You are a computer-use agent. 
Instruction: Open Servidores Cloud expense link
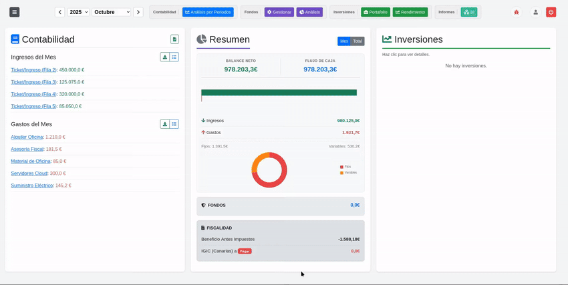(x=29, y=174)
